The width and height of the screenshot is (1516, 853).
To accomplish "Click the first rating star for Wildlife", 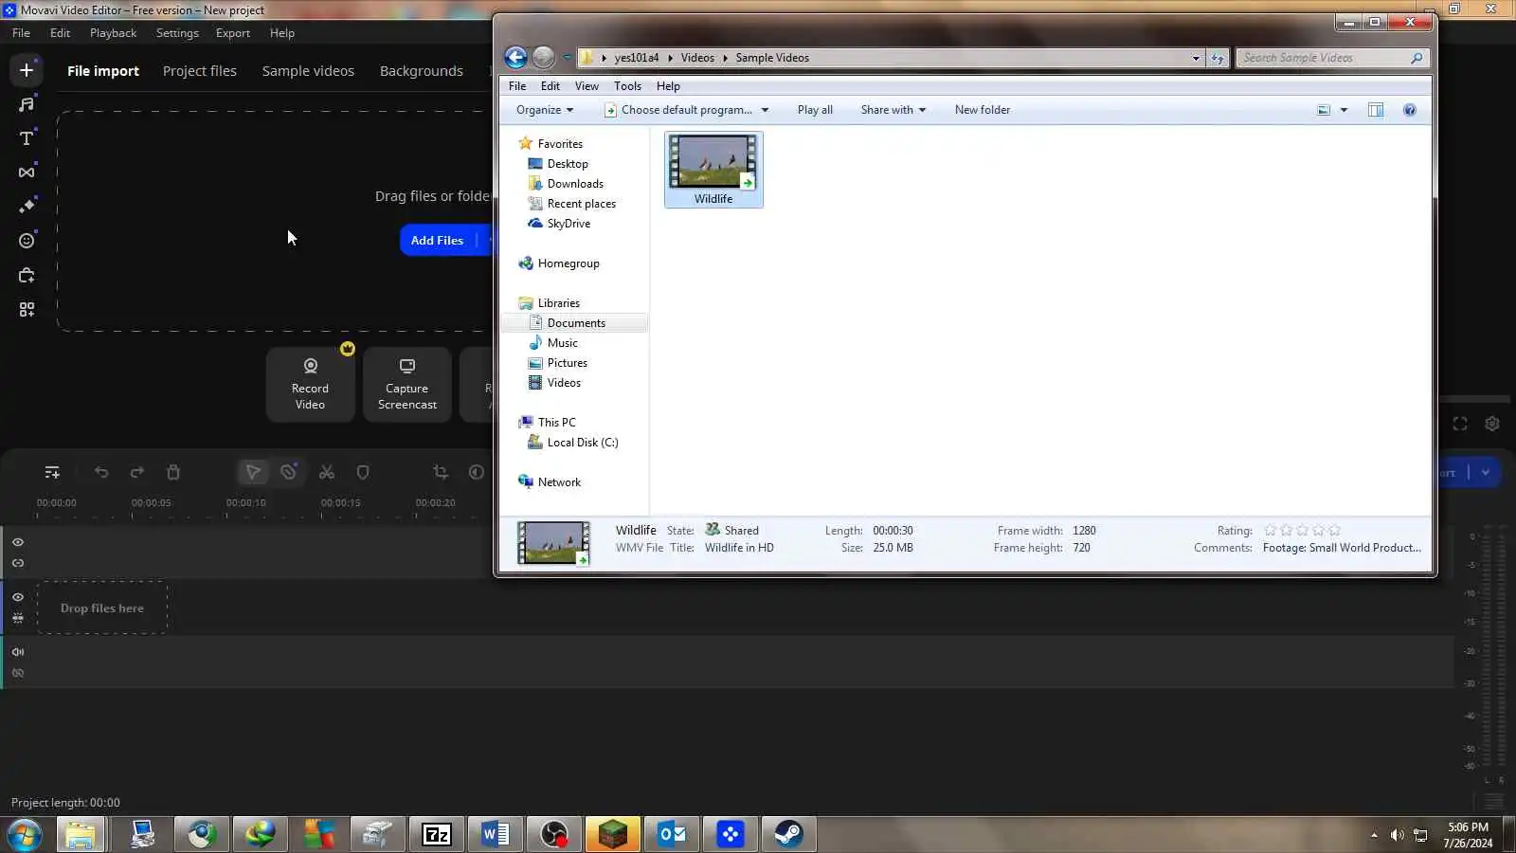I will (1271, 531).
